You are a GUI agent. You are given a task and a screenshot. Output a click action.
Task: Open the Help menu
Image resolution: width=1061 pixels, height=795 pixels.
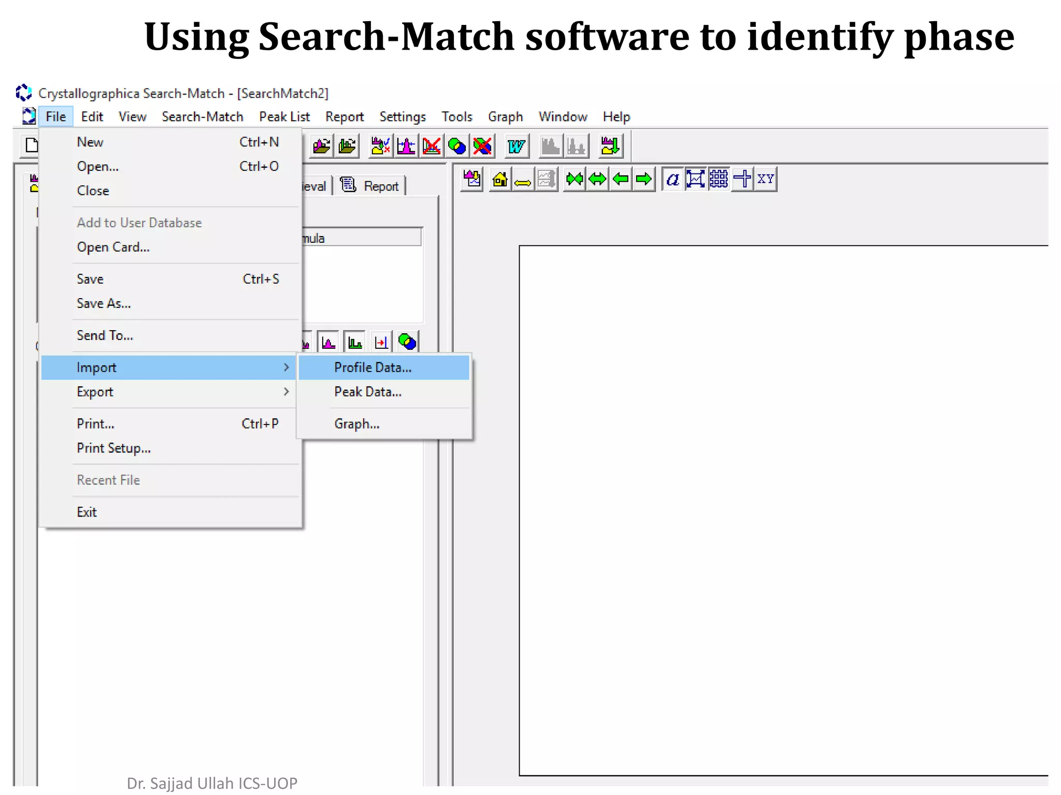coord(616,116)
